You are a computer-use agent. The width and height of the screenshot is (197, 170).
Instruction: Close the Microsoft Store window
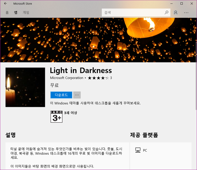coord(191,3)
